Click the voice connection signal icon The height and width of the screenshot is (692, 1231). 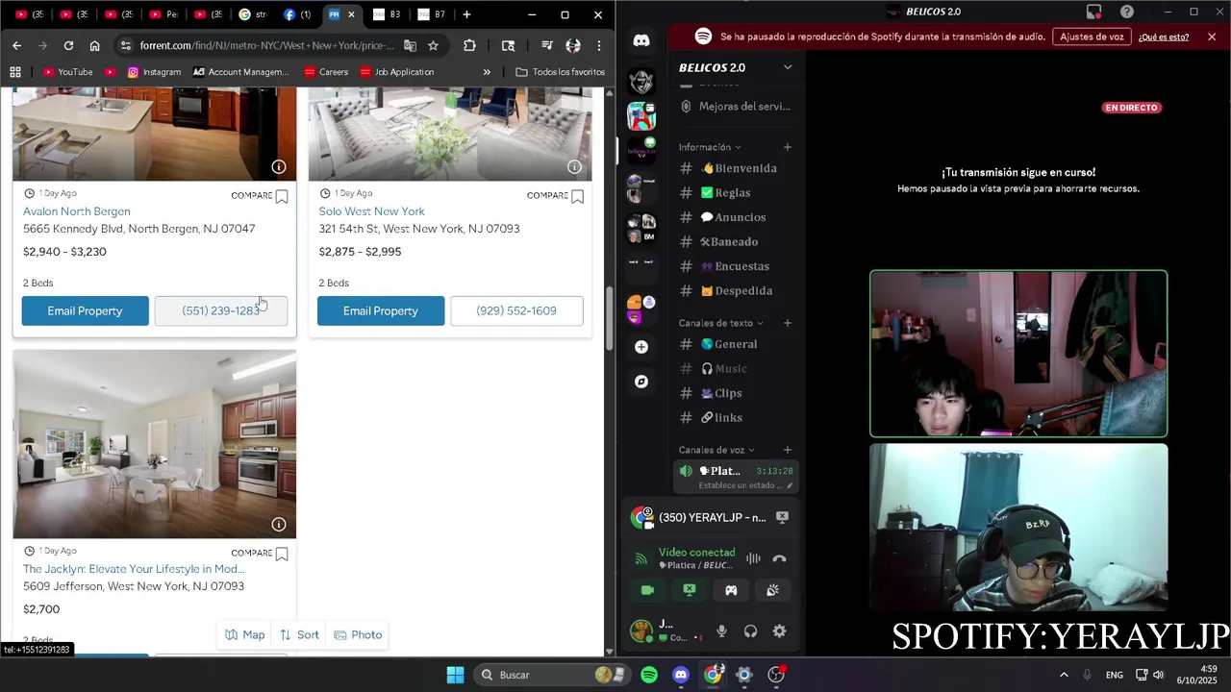tap(641, 558)
